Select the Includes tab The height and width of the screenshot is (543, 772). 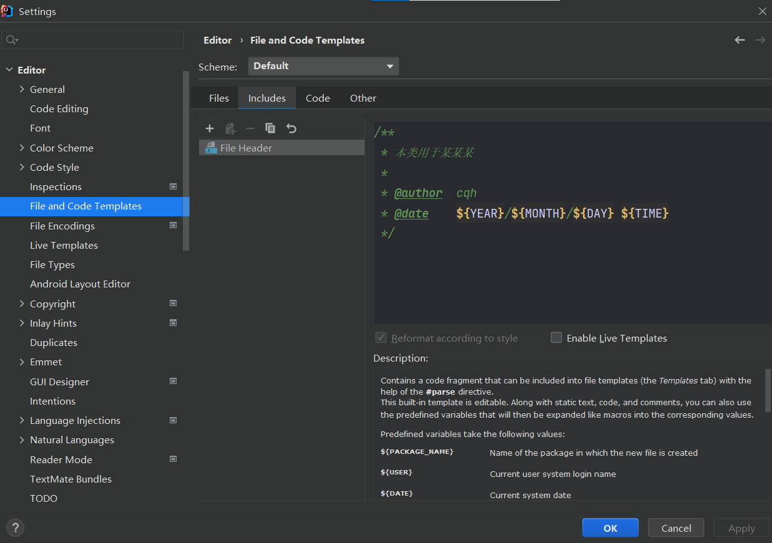[267, 98]
